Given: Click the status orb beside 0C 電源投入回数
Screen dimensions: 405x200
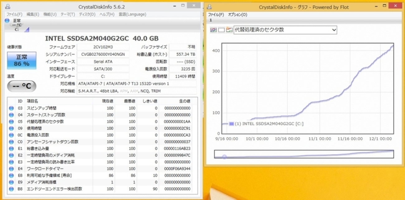Looking at the screenshot, I should coord(12,135).
